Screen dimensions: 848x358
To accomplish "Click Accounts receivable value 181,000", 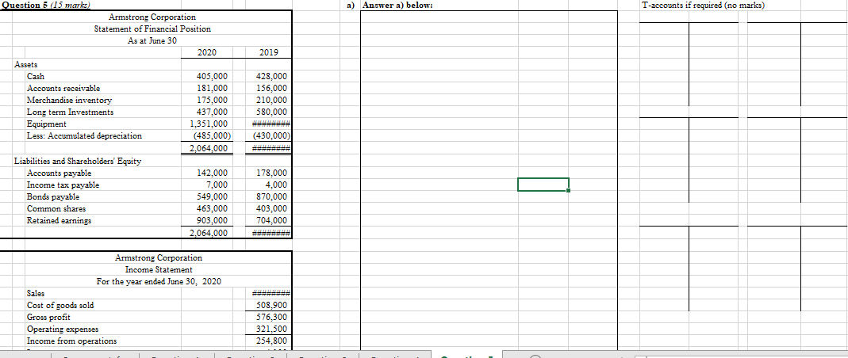I will pos(213,89).
